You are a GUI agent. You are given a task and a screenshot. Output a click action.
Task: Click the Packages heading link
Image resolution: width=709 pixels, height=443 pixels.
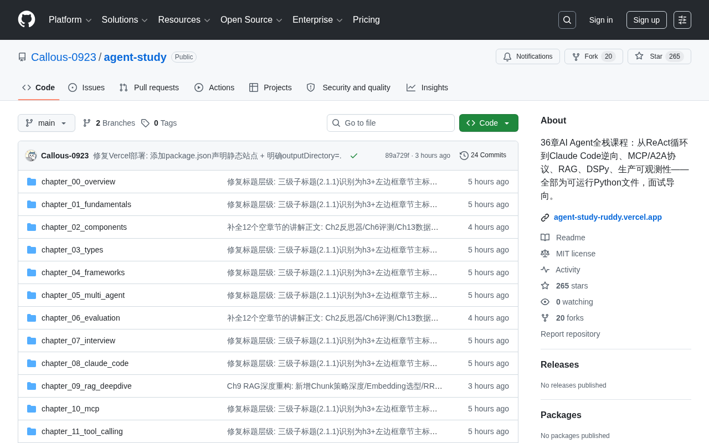pos(561,415)
